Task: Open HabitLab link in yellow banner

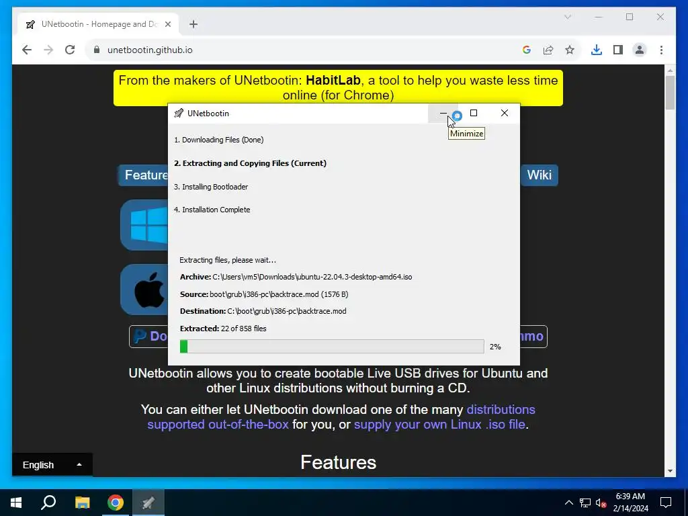Action: (x=333, y=81)
